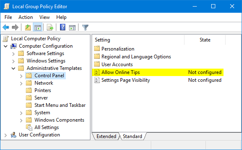
Task: Expand the Windows Components node
Action: coord(21,120)
